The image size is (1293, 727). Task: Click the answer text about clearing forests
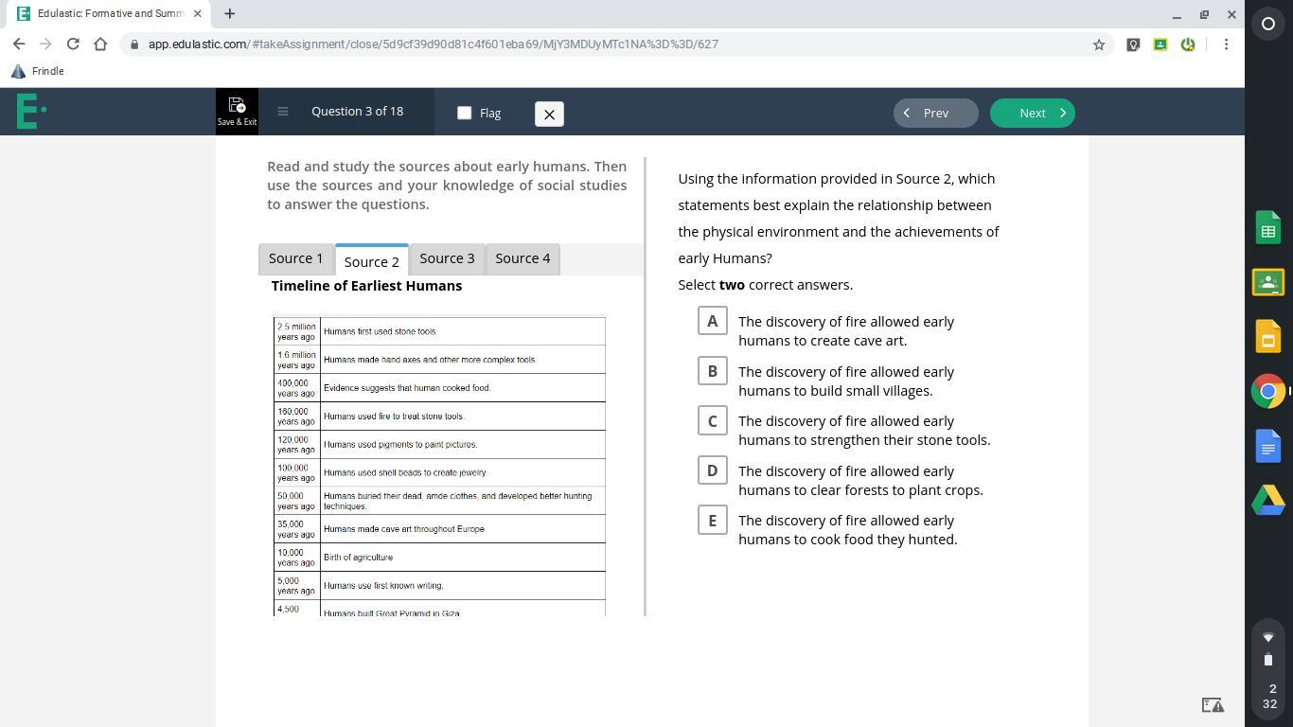coord(860,481)
